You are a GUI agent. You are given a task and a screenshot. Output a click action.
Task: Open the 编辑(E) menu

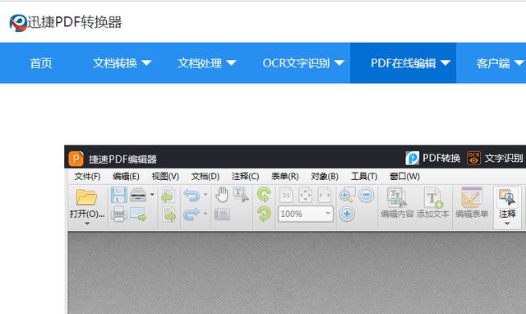126,177
